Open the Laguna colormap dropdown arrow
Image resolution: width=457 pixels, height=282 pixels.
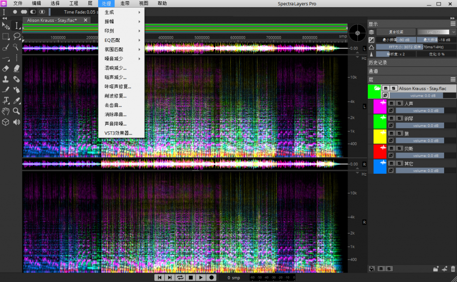(x=453, y=32)
